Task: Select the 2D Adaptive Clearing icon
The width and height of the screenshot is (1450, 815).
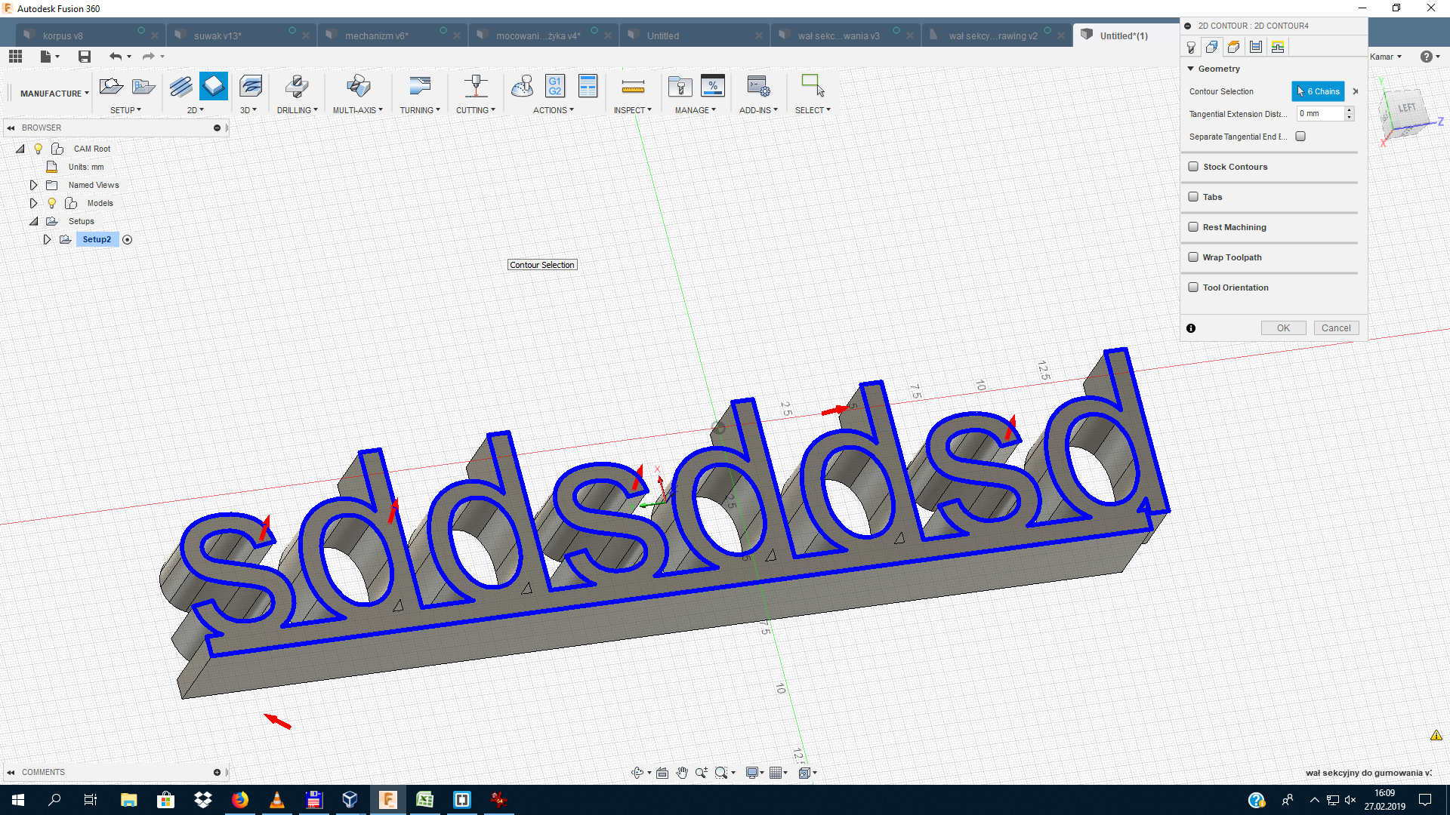Action: pos(180,86)
